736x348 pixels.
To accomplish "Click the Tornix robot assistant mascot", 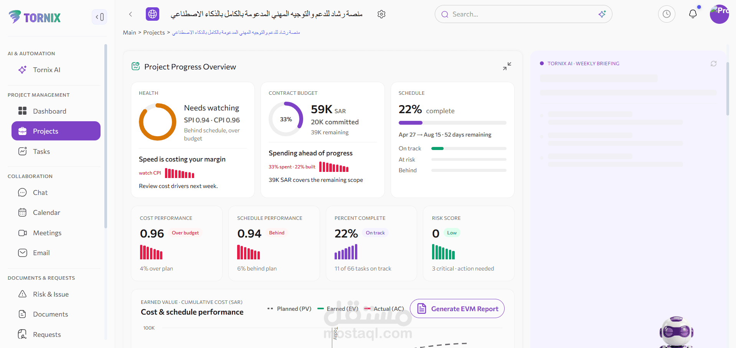I will coord(676,332).
